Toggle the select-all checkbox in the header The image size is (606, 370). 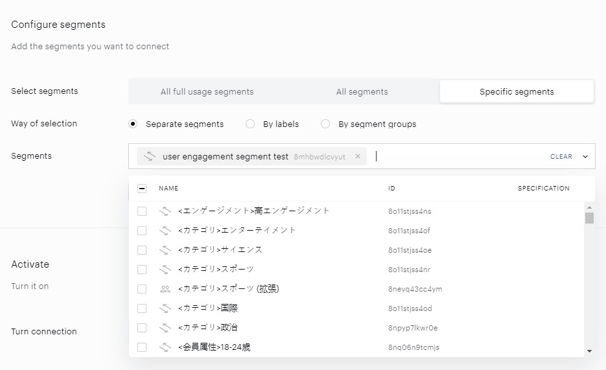pyautogui.click(x=142, y=189)
